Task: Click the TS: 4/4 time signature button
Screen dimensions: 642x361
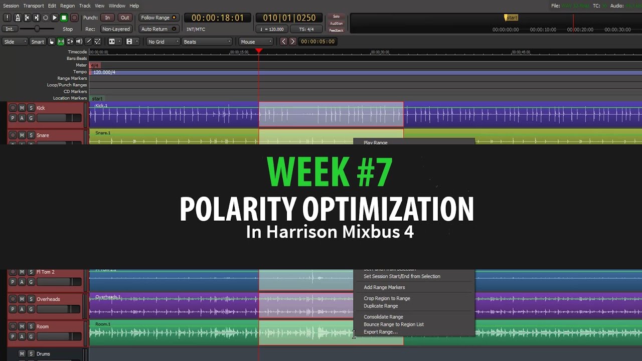Action: click(306, 29)
